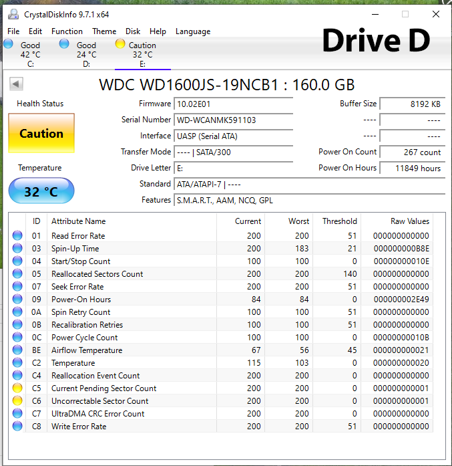
Task: Click the blue status orb for disk D:
Action: coord(64,43)
